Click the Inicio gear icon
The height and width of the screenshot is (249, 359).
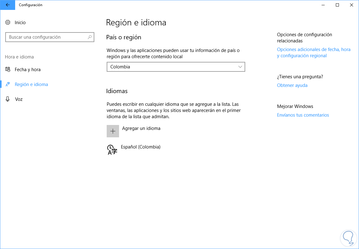[x=8, y=23]
